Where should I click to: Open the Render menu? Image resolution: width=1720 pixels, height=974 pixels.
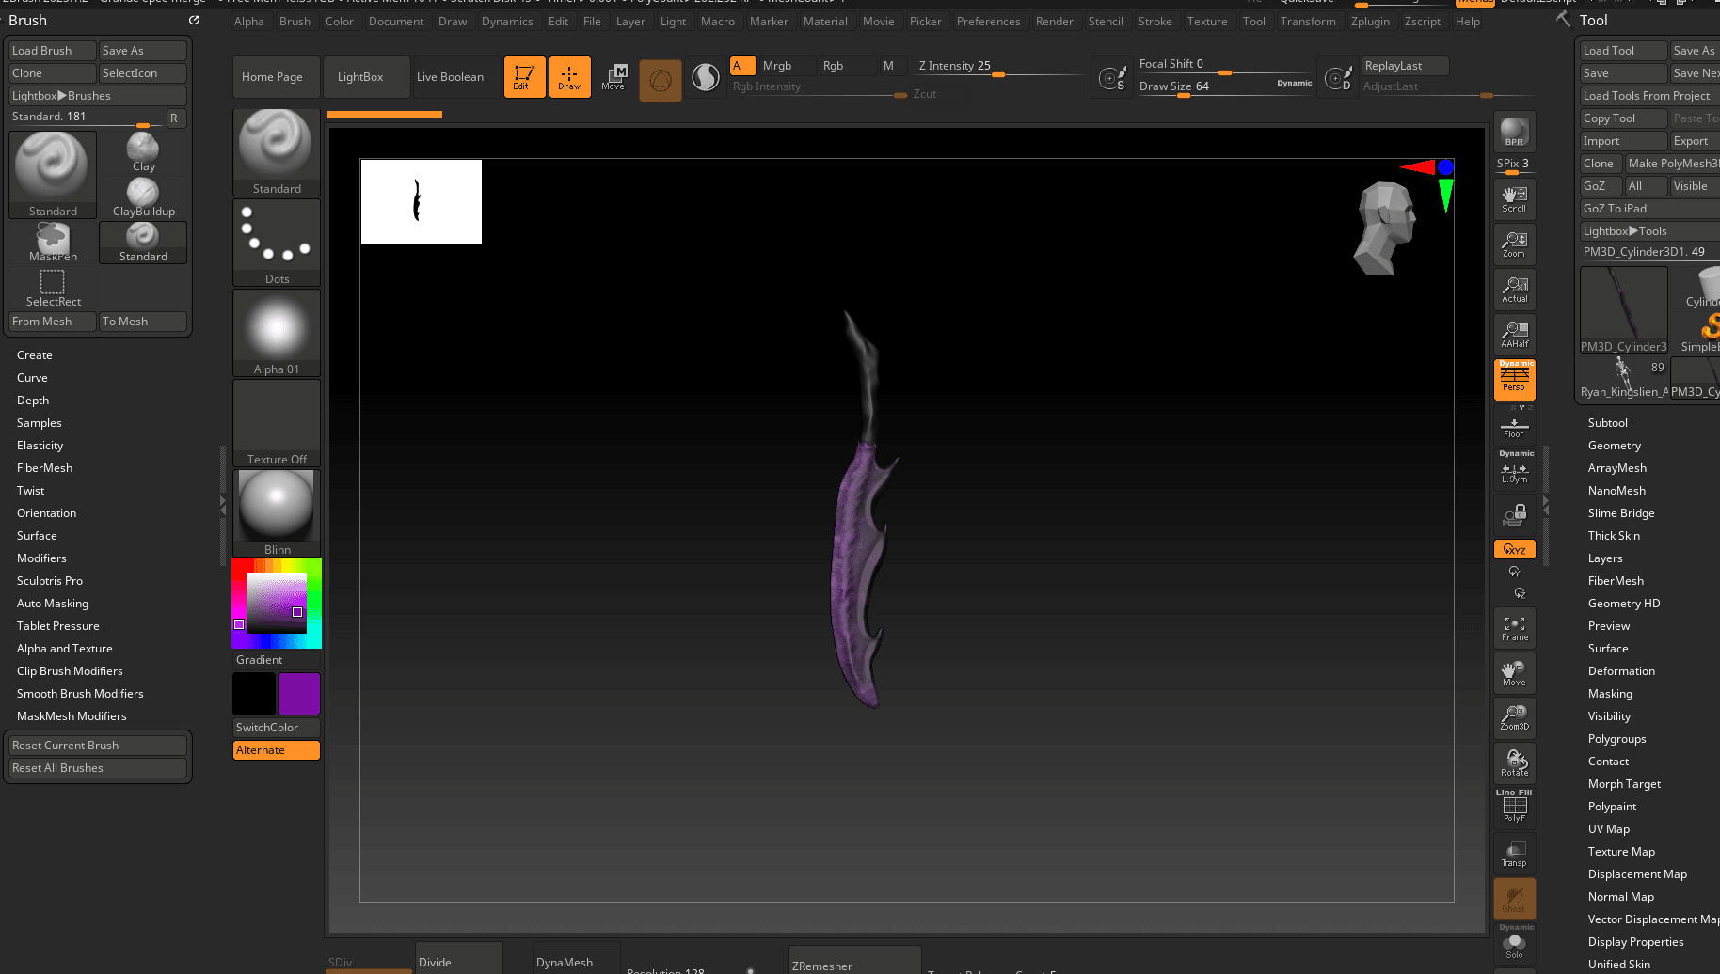point(1054,22)
